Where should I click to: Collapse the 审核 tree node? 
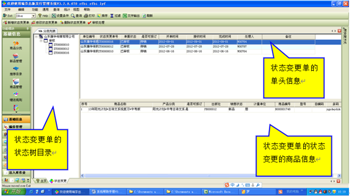click(42, 40)
